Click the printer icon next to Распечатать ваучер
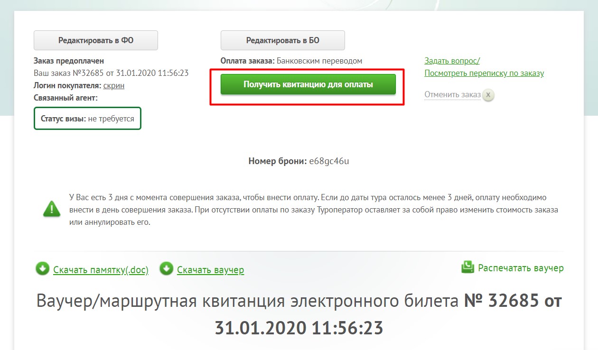 click(468, 267)
